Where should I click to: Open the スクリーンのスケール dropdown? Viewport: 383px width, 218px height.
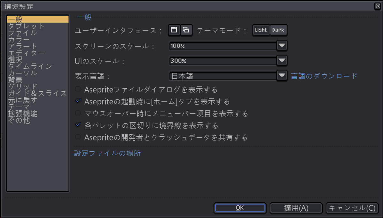tap(282, 45)
